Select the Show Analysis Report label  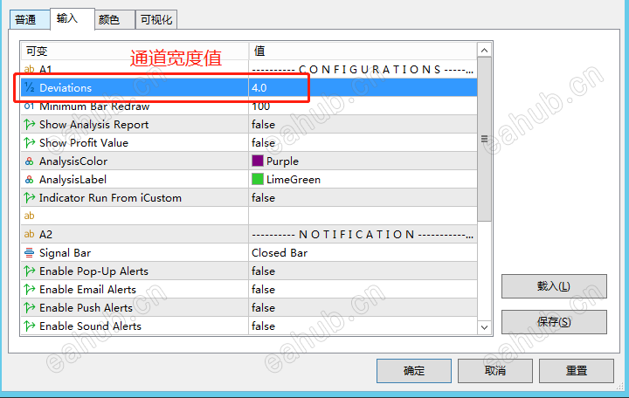pos(93,125)
